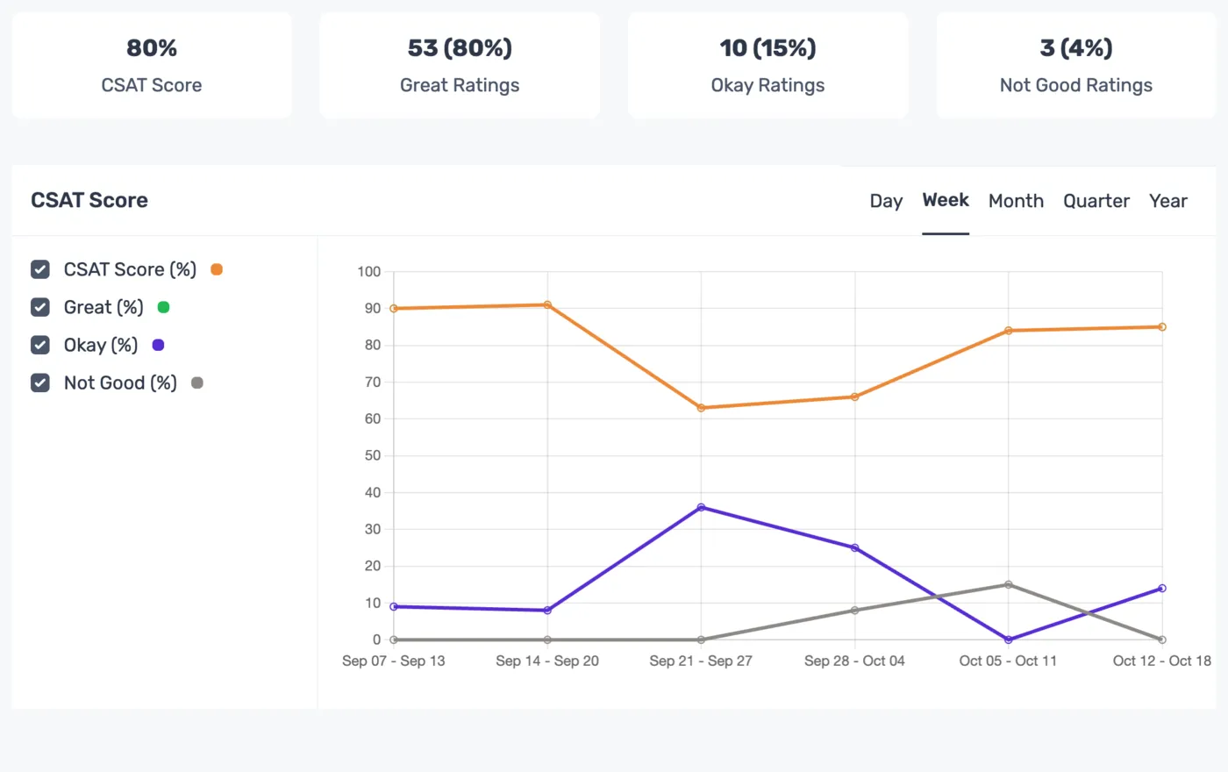
Task: Uncheck the Great (%) checkbox
Action: click(40, 307)
